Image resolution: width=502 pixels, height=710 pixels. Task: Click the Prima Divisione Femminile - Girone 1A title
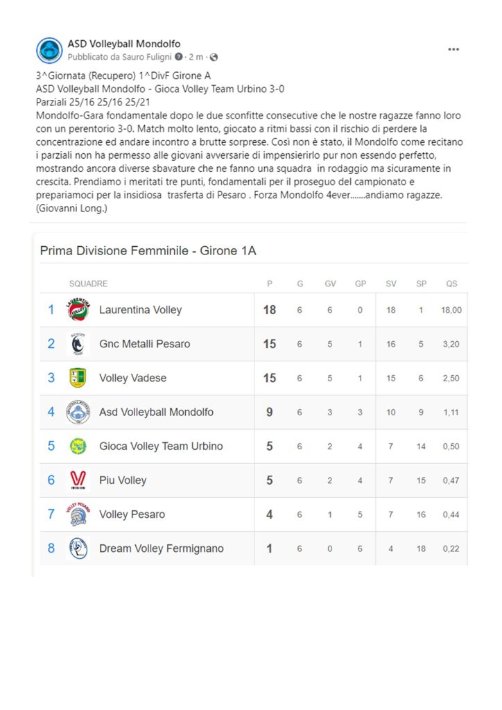click(x=148, y=251)
